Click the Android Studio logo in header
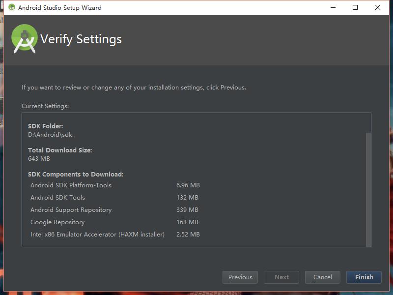 coord(25,39)
